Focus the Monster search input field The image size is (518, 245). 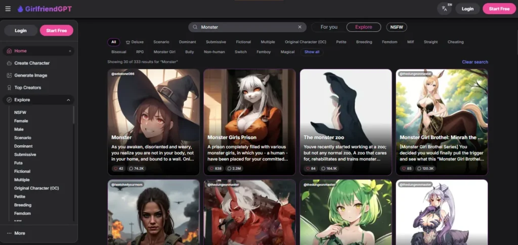[x=247, y=27]
